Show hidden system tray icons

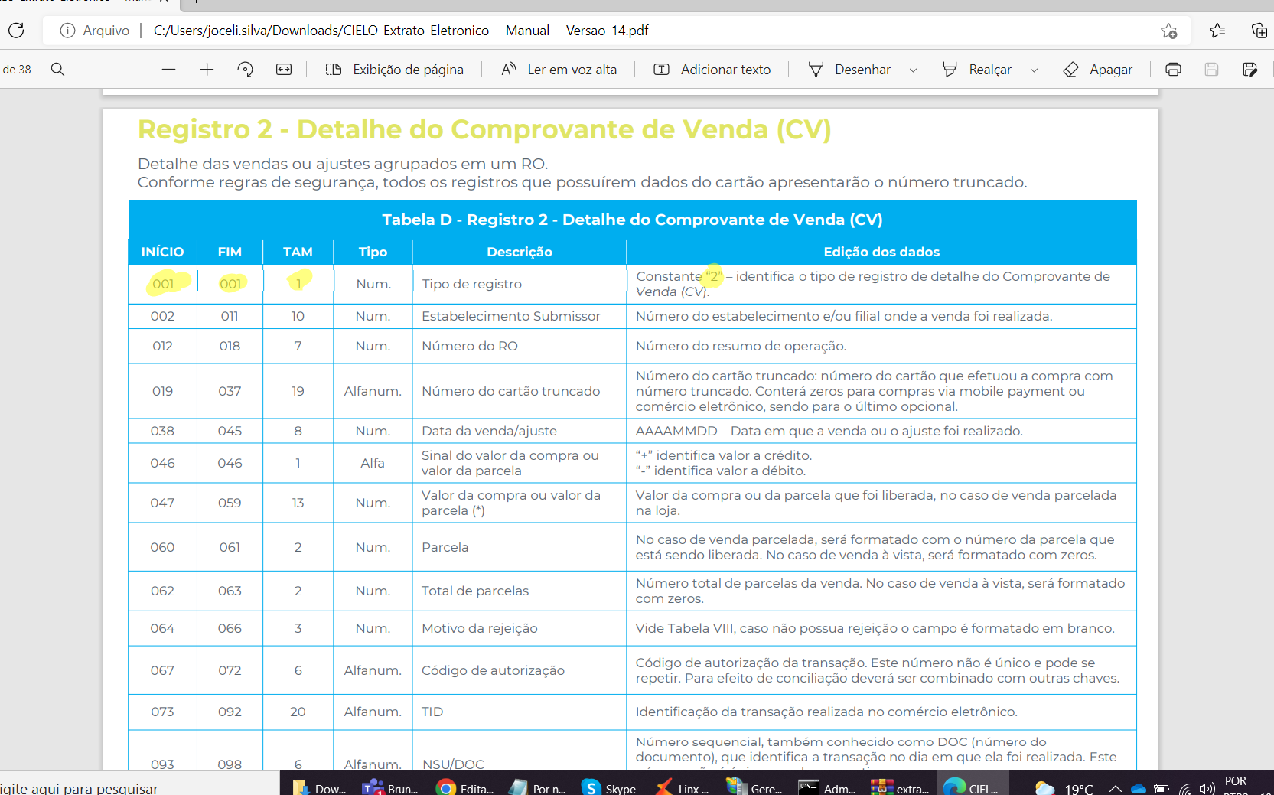click(1116, 788)
